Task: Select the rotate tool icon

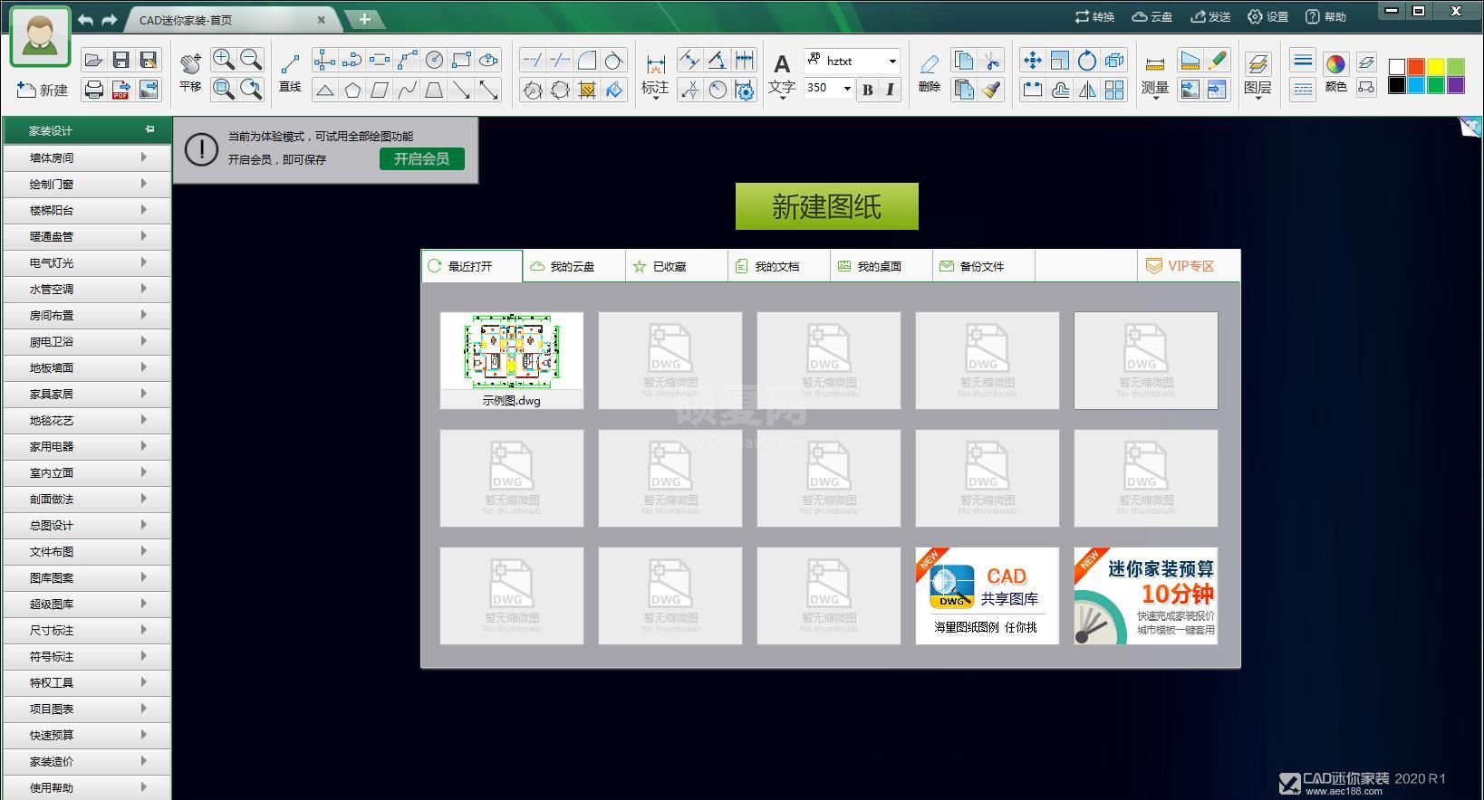Action: click(x=1087, y=60)
